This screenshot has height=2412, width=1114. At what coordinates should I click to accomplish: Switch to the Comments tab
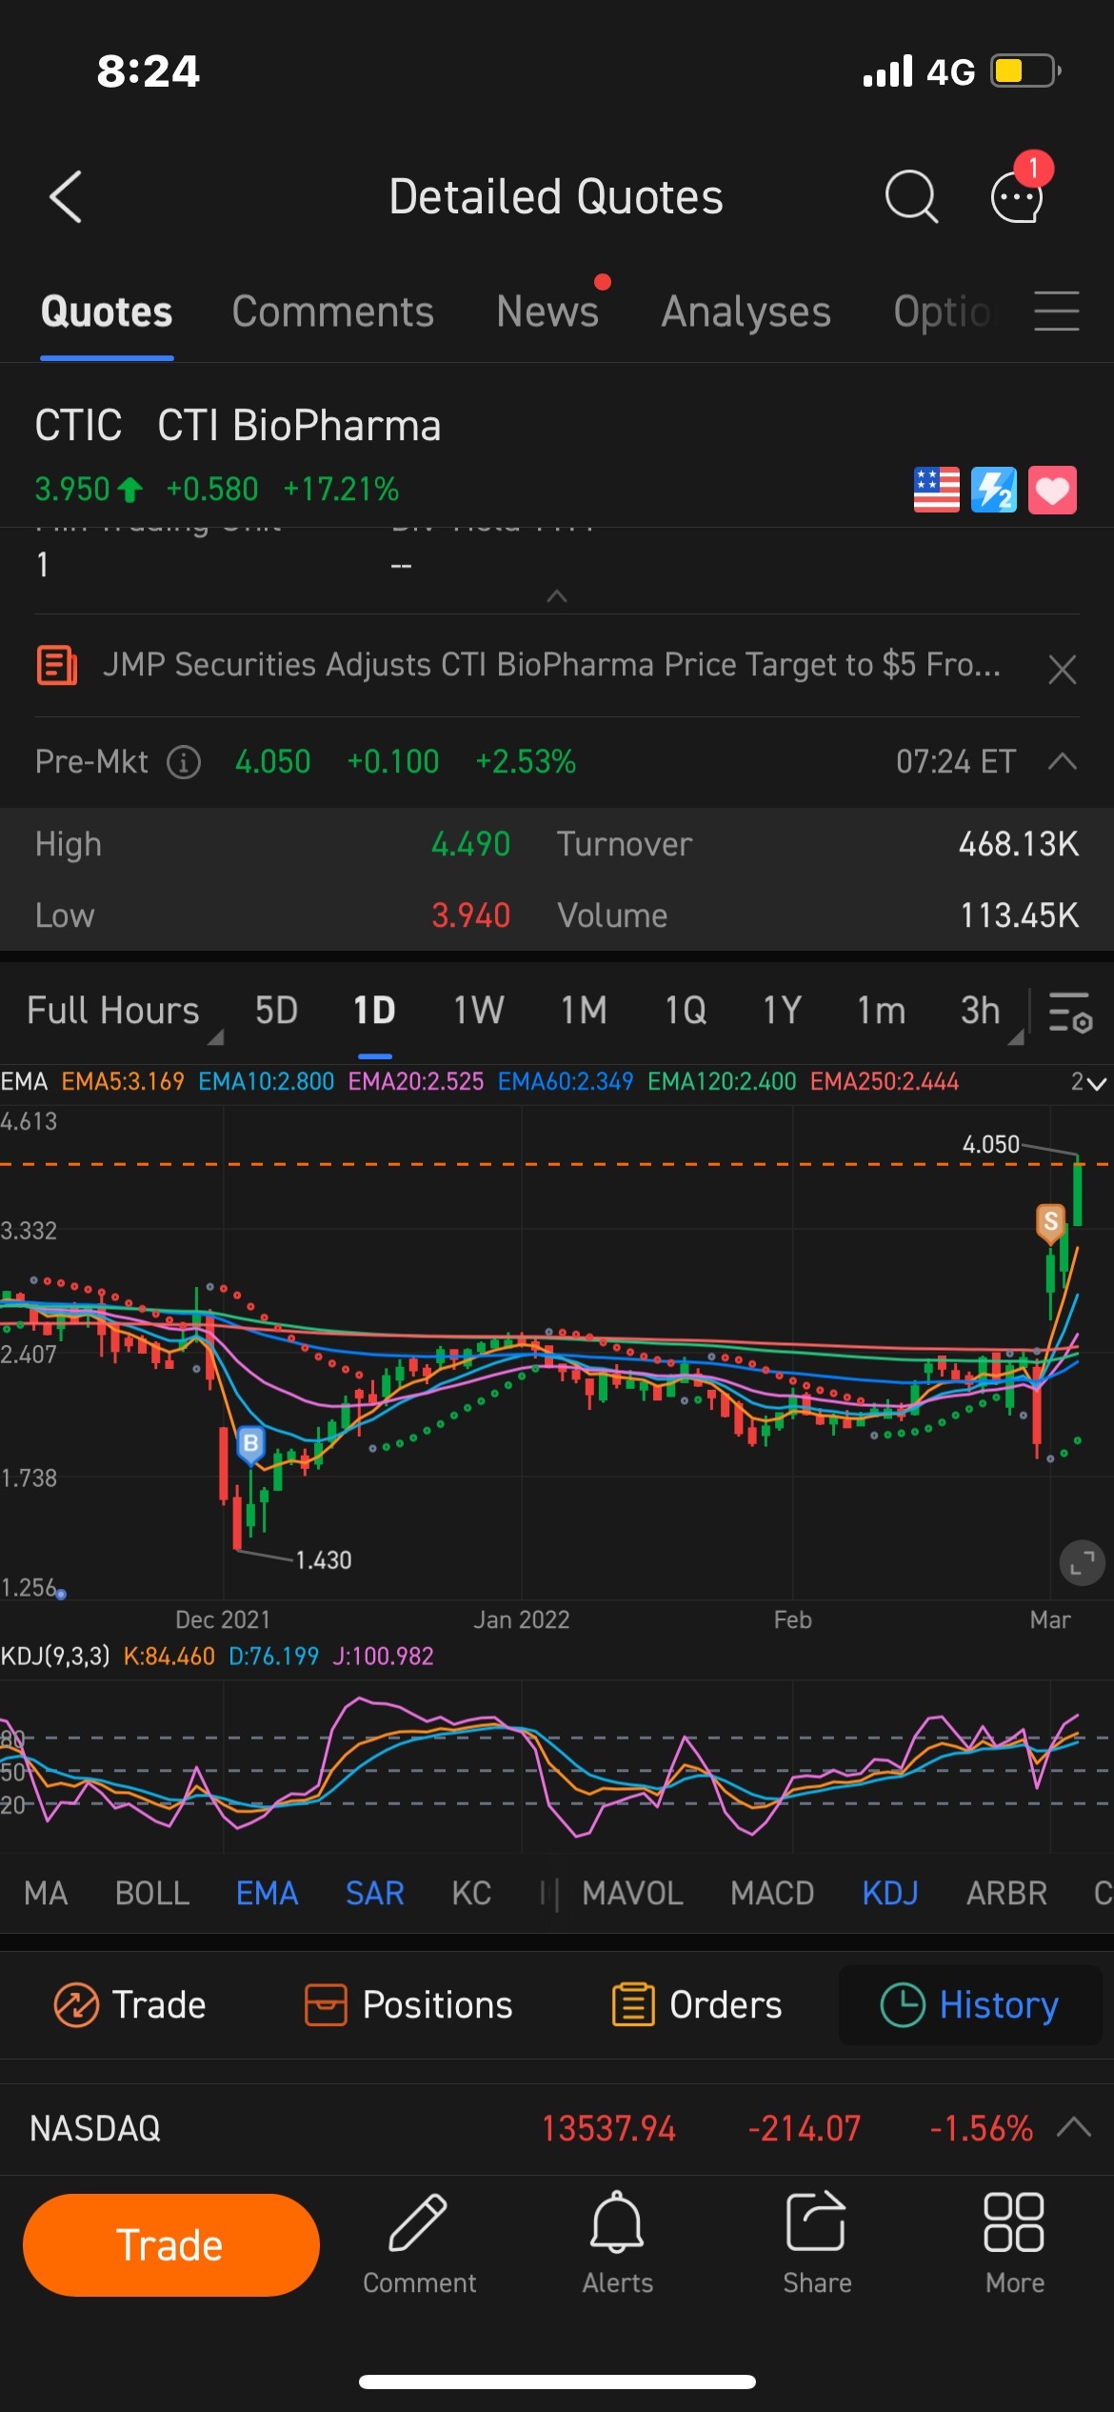coord(333,312)
